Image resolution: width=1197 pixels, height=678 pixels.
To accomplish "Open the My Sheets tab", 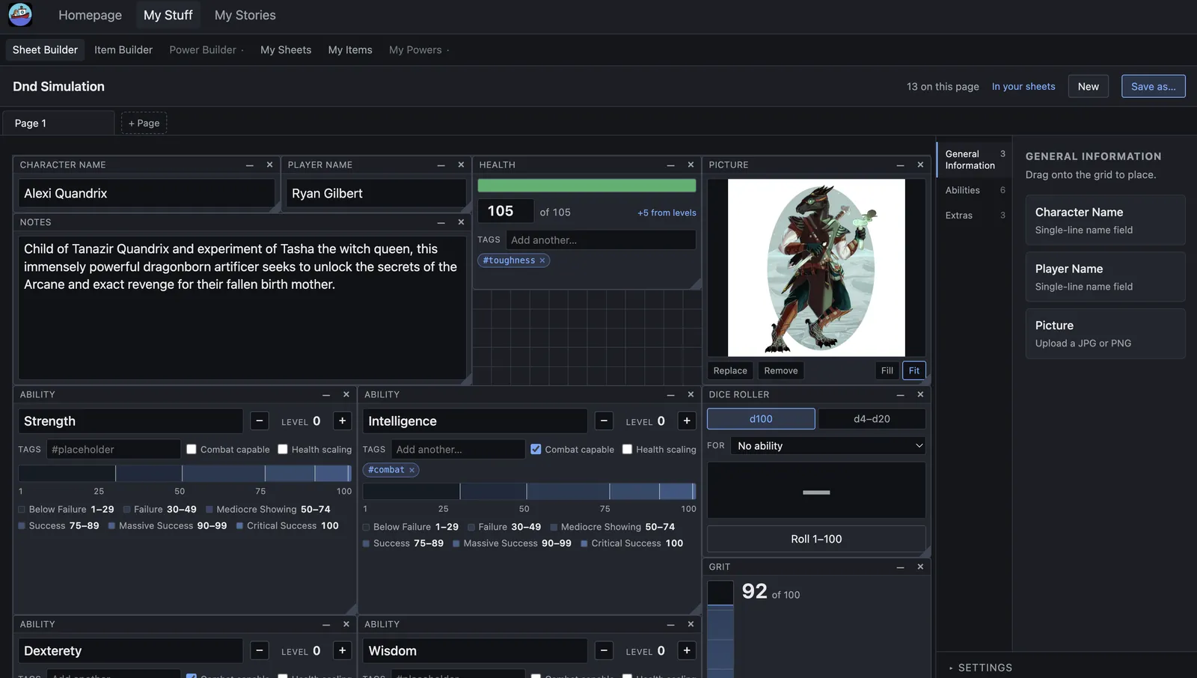I will [x=286, y=50].
